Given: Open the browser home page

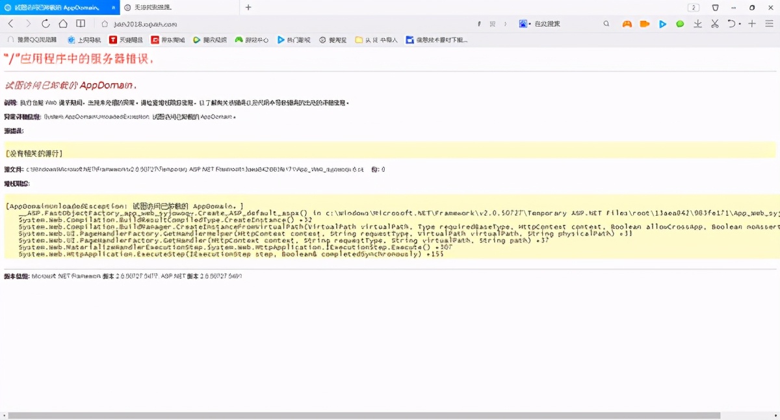Looking at the screenshot, I should (62, 23).
